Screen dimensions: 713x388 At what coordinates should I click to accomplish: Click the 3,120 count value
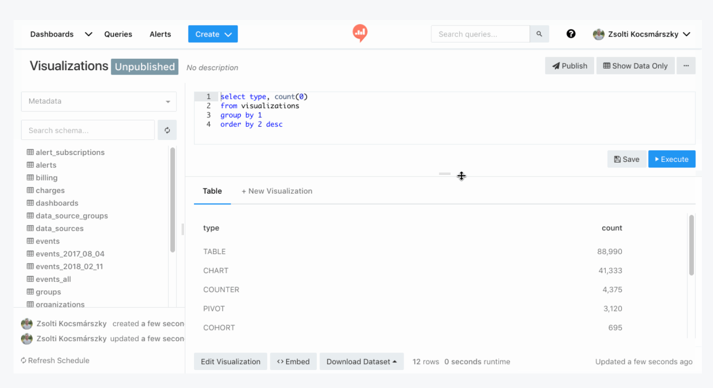pos(612,309)
